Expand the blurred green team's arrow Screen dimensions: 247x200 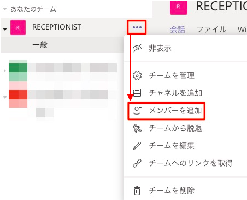pos(5,71)
